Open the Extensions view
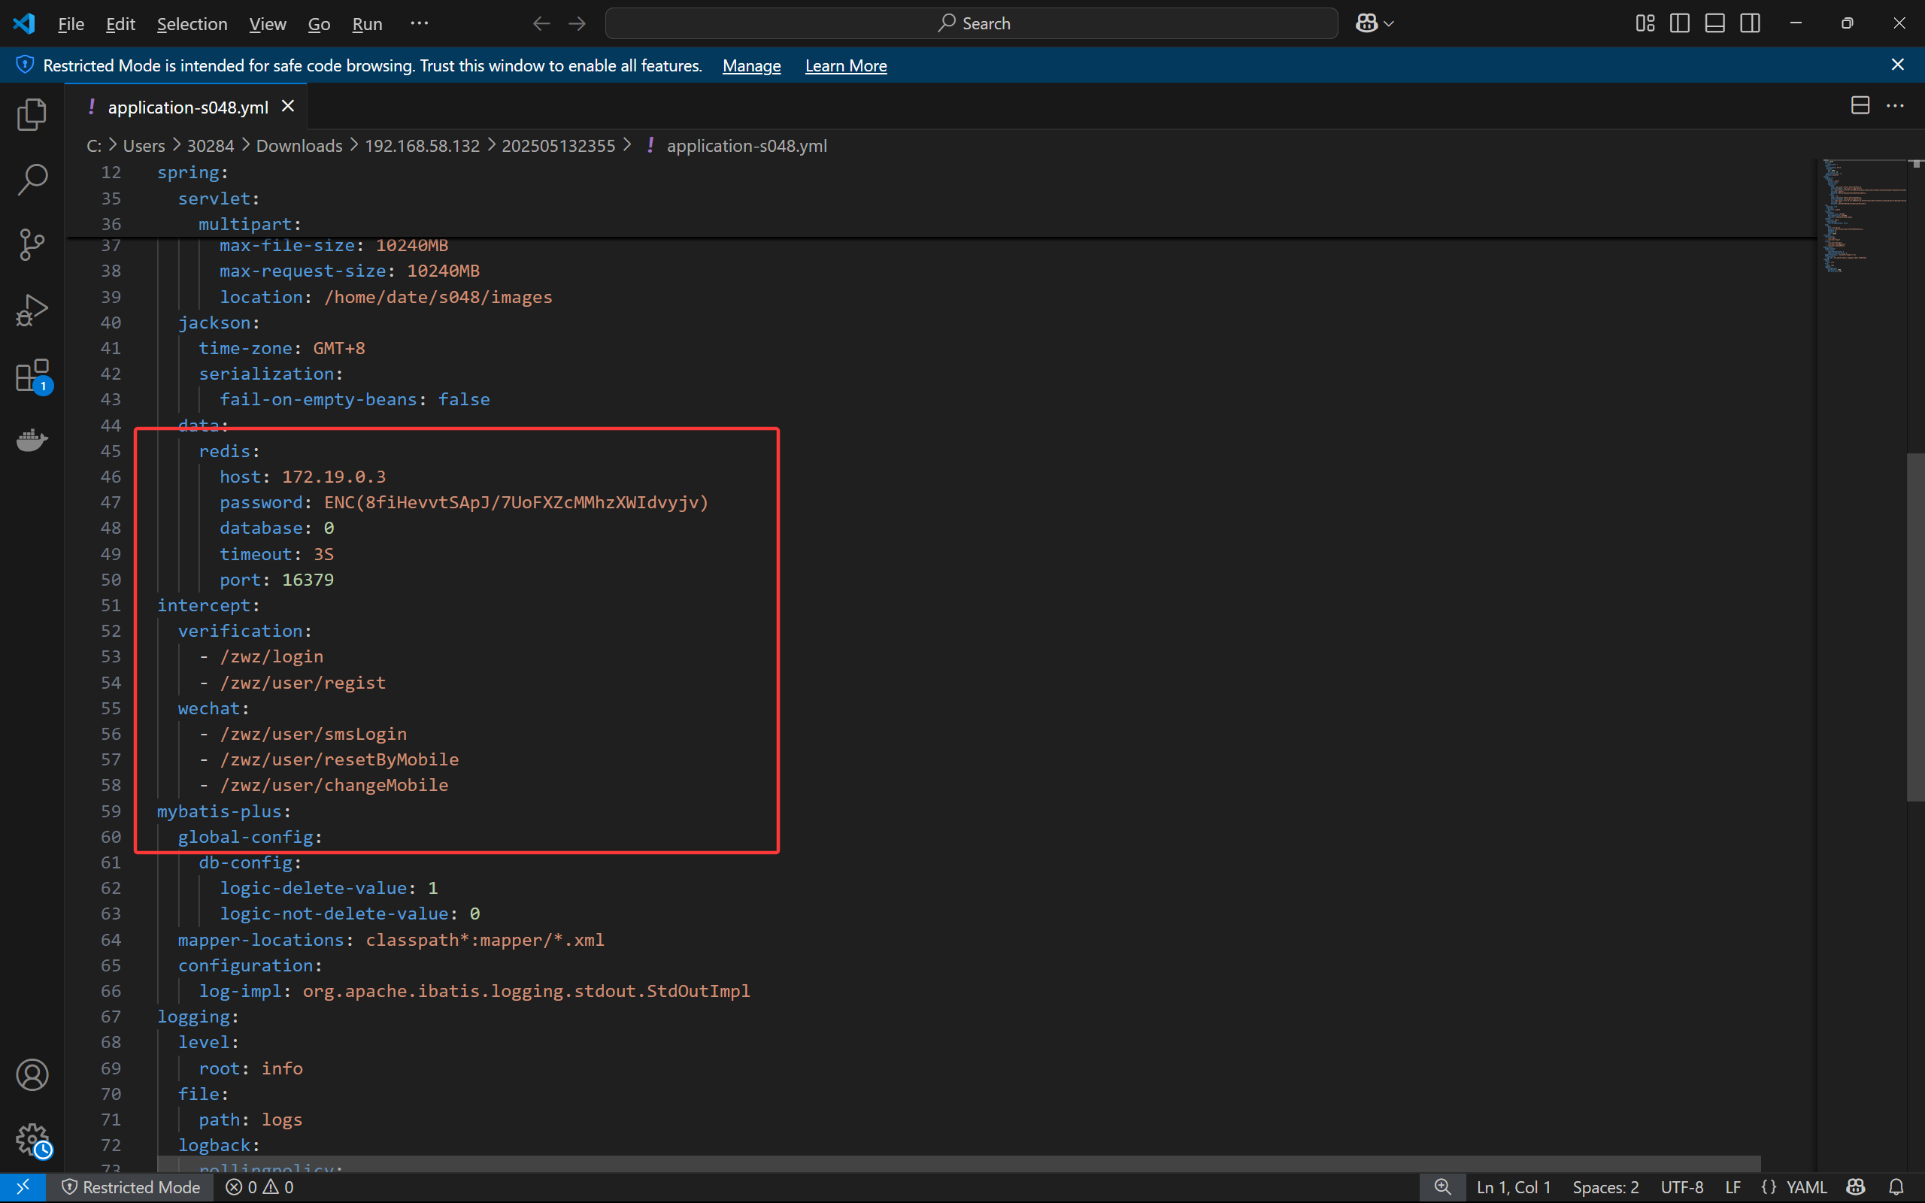Image resolution: width=1925 pixels, height=1203 pixels. pyautogui.click(x=32, y=375)
